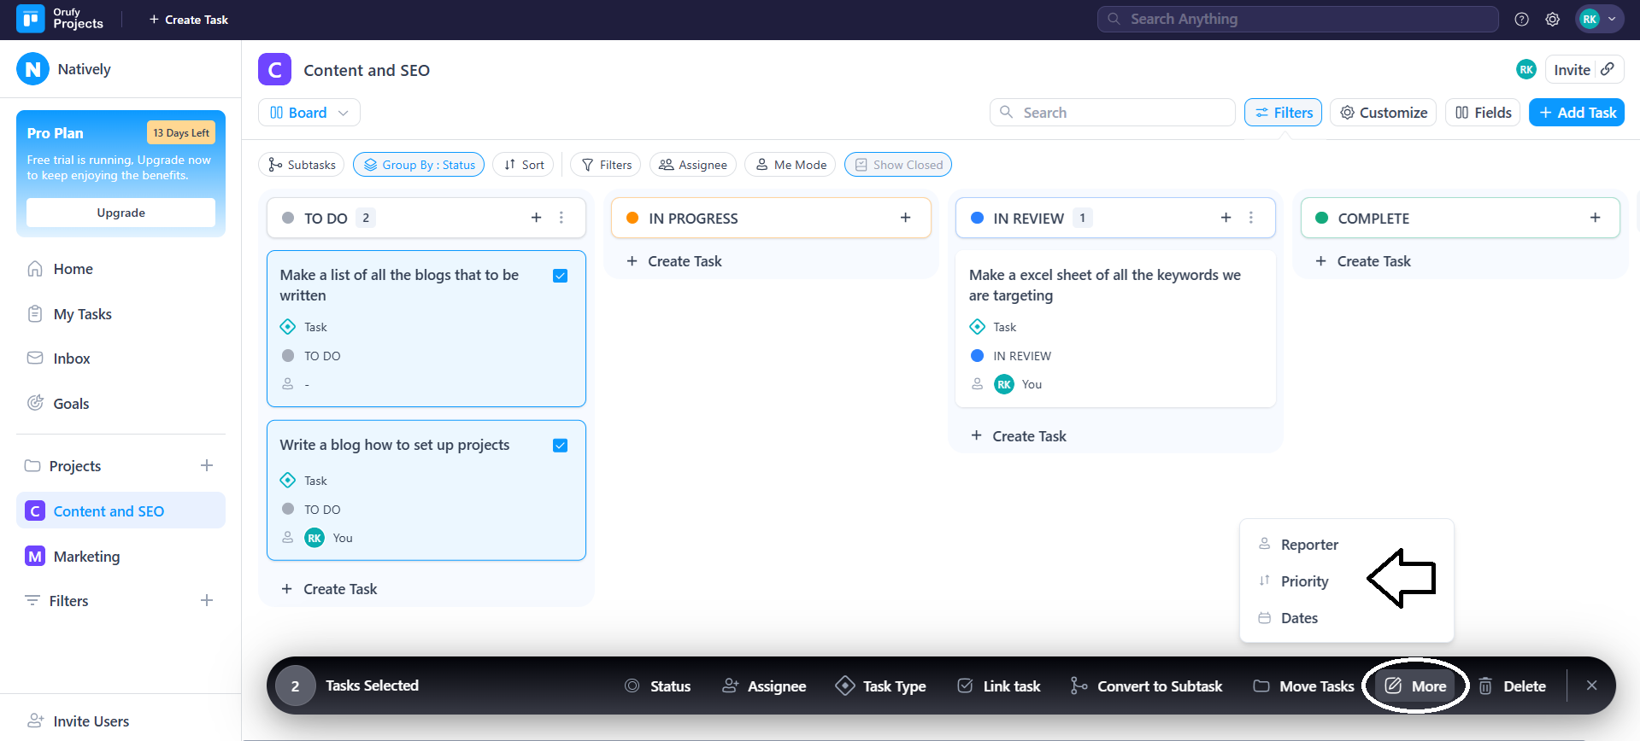
Task: Open the Group By: Status dropdown
Action: point(419,165)
